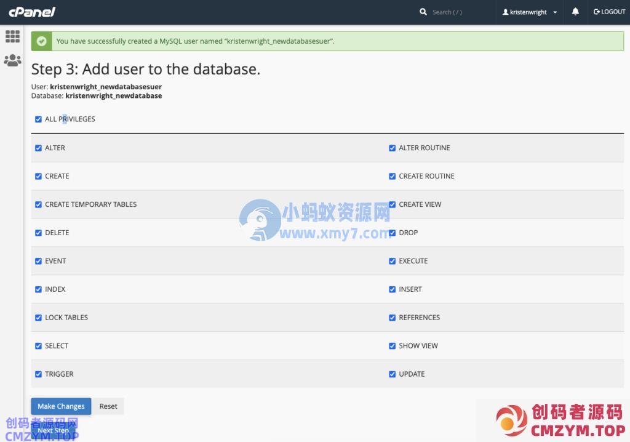630x442 pixels.
Task: Uncheck the SHOW VIEW privilege
Action: 392,346
